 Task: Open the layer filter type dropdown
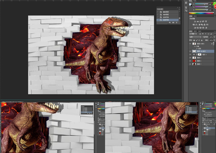pyautogui.click(x=193, y=34)
